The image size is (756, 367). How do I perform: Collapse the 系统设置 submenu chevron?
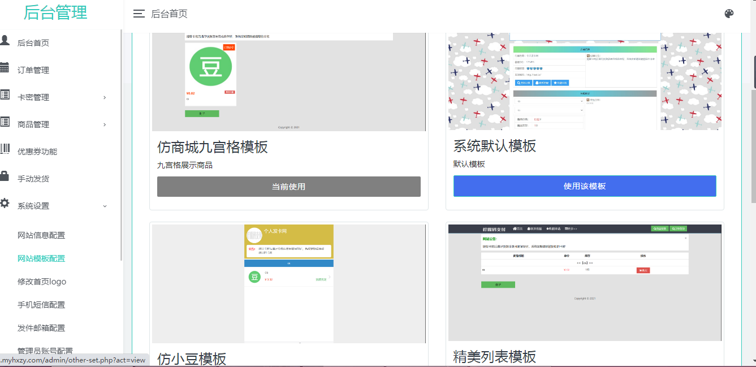coord(105,206)
